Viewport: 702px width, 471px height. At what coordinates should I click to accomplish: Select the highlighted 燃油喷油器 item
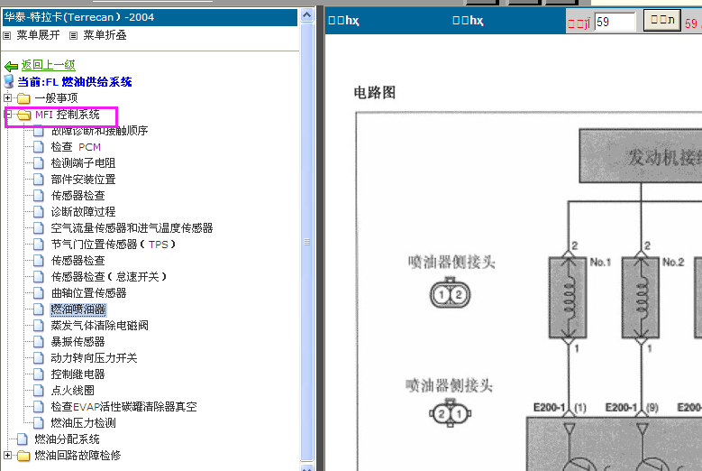(77, 309)
